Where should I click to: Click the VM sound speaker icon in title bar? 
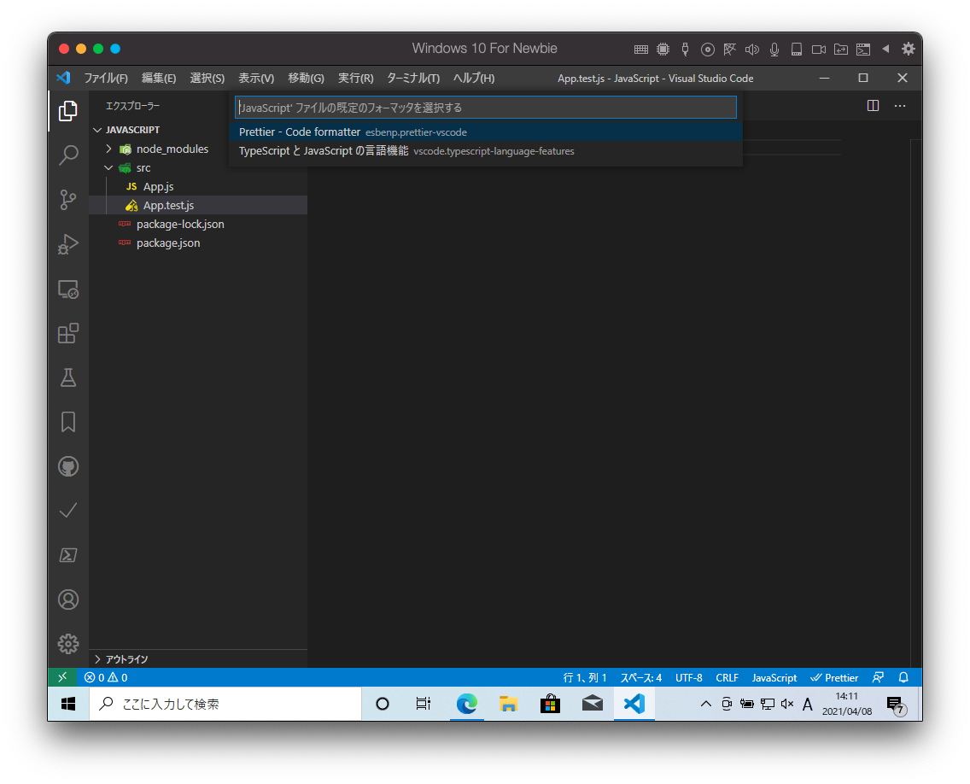click(x=751, y=50)
